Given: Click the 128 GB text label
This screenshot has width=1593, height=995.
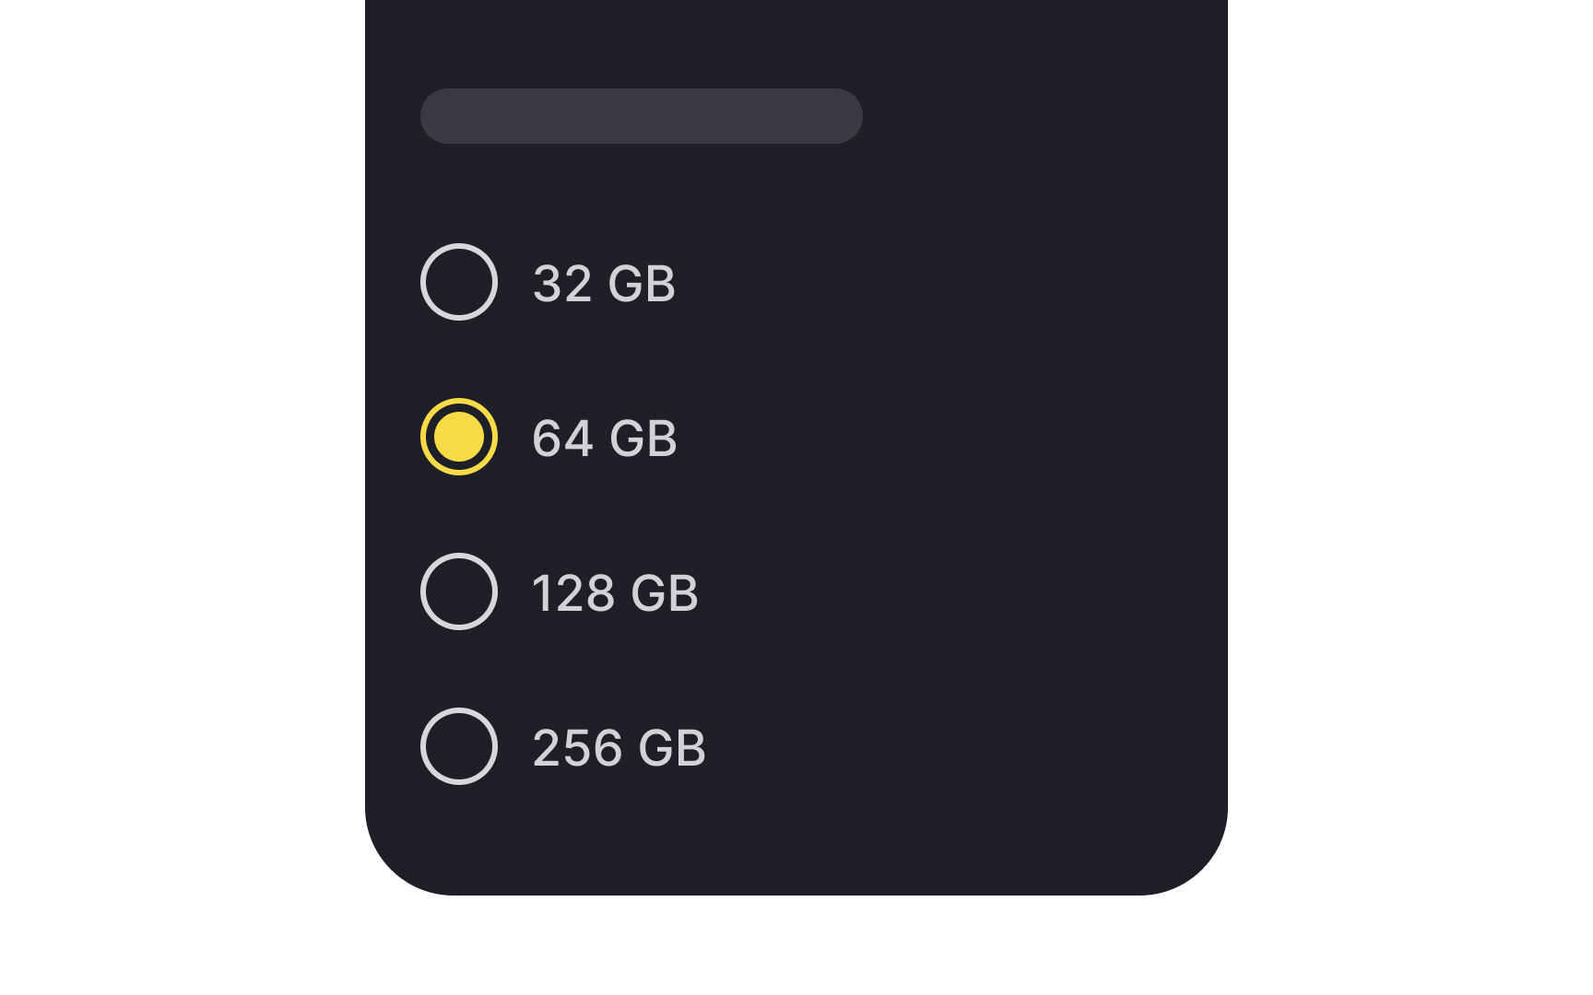Looking at the screenshot, I should [616, 592].
